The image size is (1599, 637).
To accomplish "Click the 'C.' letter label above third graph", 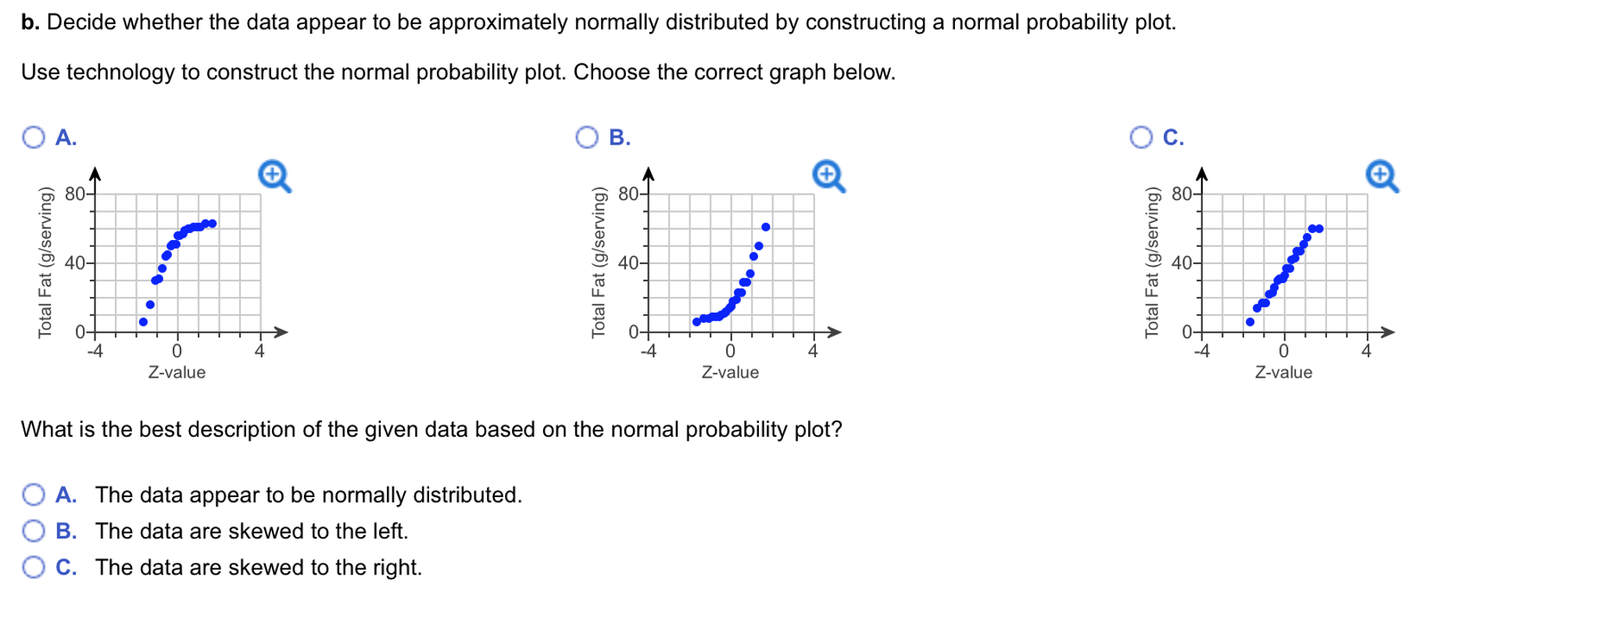I will click(x=1173, y=138).
